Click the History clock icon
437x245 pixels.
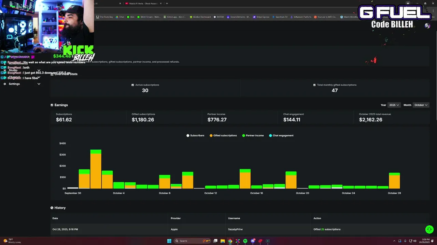pos(52,208)
